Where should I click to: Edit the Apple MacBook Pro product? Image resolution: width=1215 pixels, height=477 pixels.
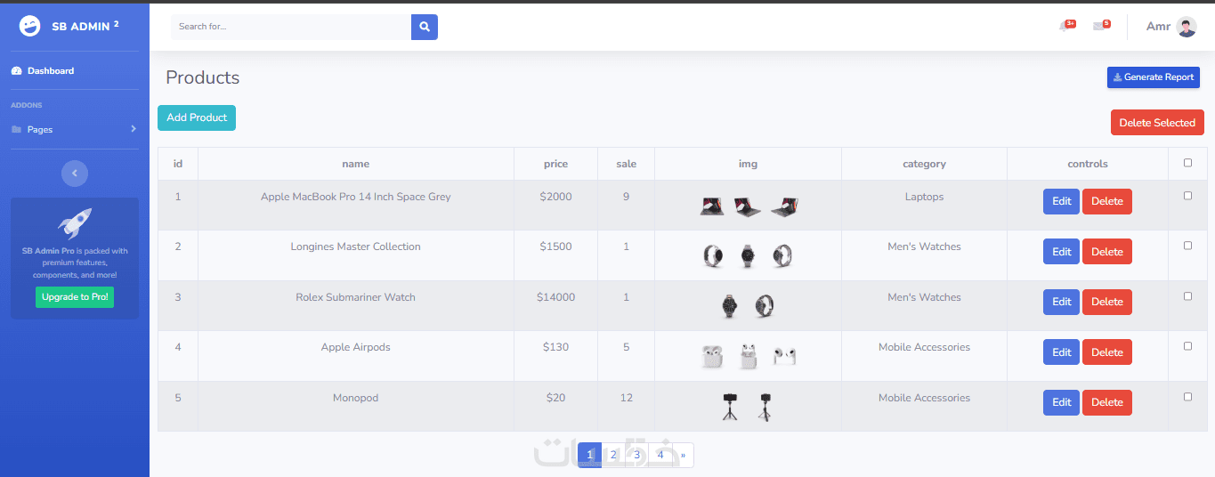[1061, 201]
